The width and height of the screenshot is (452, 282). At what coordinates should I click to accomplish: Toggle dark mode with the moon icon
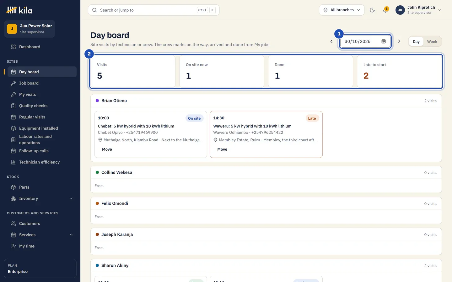(372, 10)
